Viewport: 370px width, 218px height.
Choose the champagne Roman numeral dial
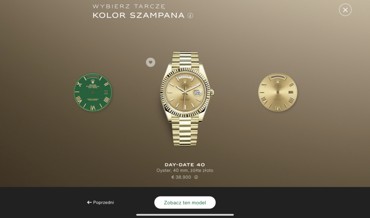coord(278,92)
